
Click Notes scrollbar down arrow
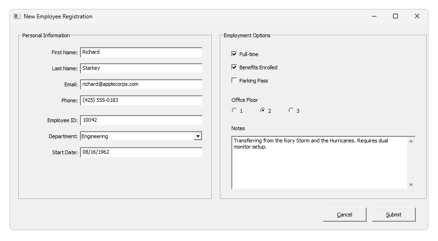pos(411,185)
